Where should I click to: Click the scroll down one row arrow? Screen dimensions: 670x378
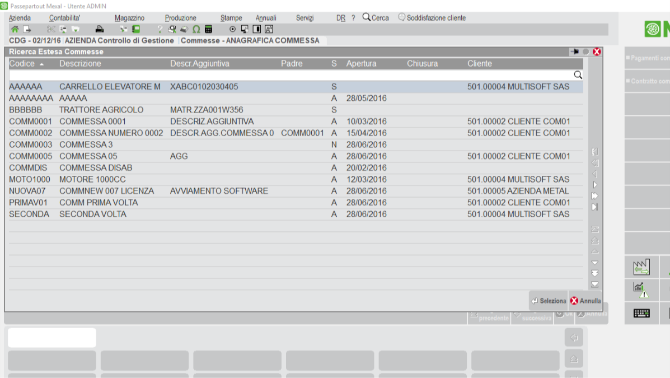click(595, 263)
